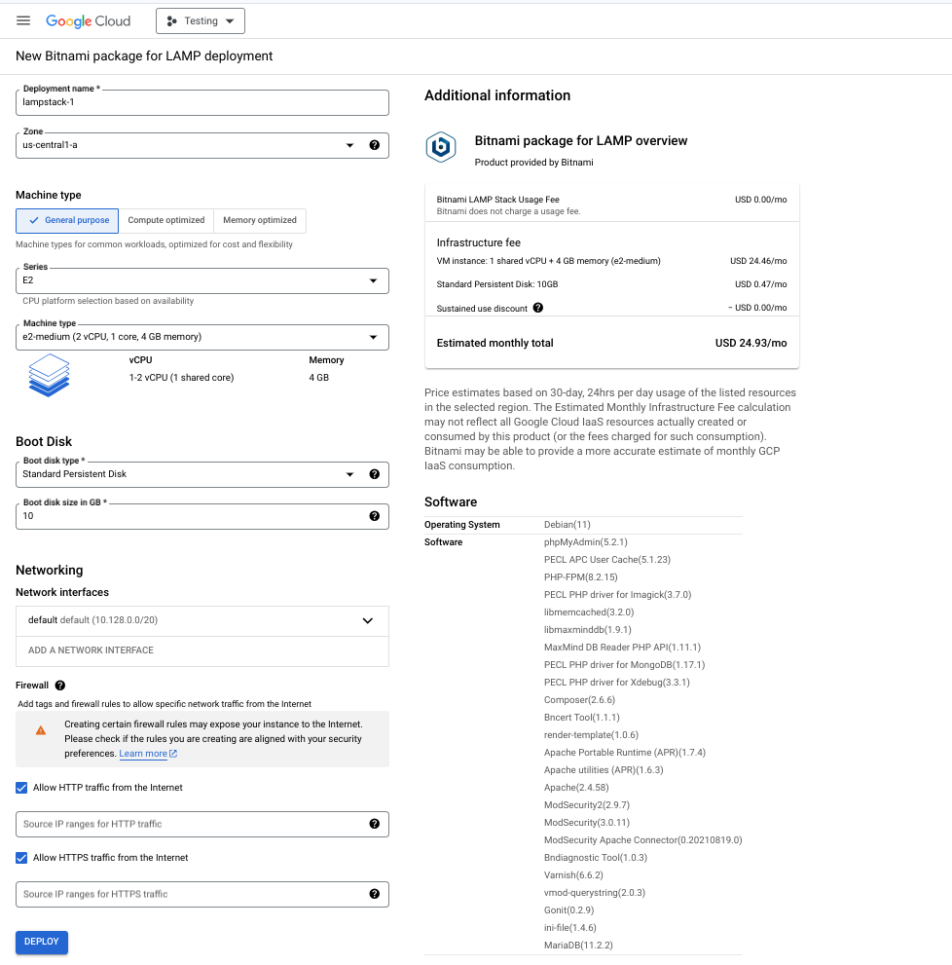Open the Testing project selector dropdown
Screen dimensions: 952x965
[200, 20]
